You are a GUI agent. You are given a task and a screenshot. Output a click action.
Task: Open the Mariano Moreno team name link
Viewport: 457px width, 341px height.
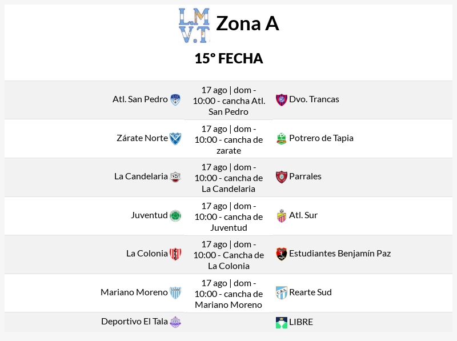tap(134, 292)
